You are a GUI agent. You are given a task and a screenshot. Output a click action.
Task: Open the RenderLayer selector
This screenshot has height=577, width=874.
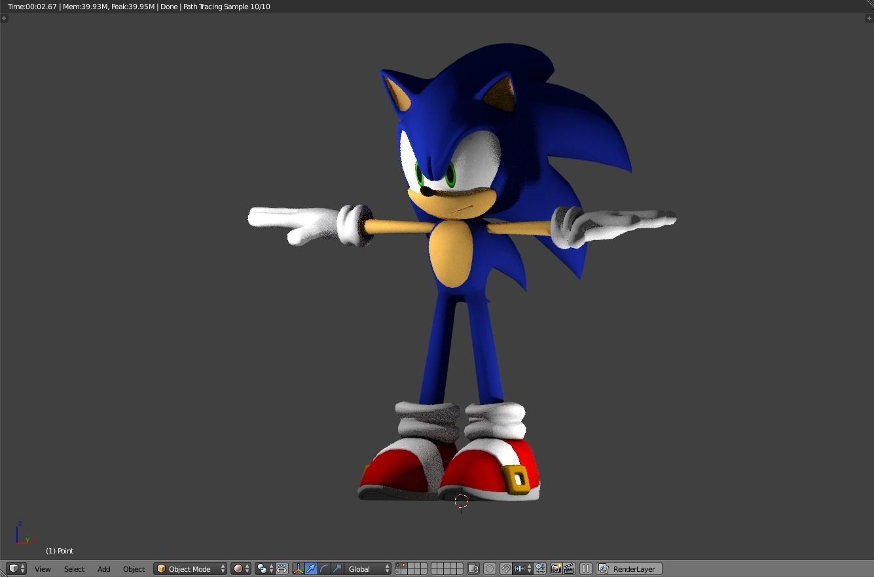[629, 568]
